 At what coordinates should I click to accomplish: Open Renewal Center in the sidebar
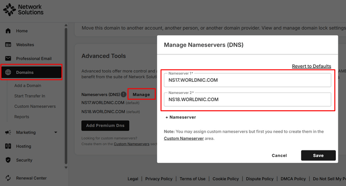pyautogui.click(x=32, y=178)
